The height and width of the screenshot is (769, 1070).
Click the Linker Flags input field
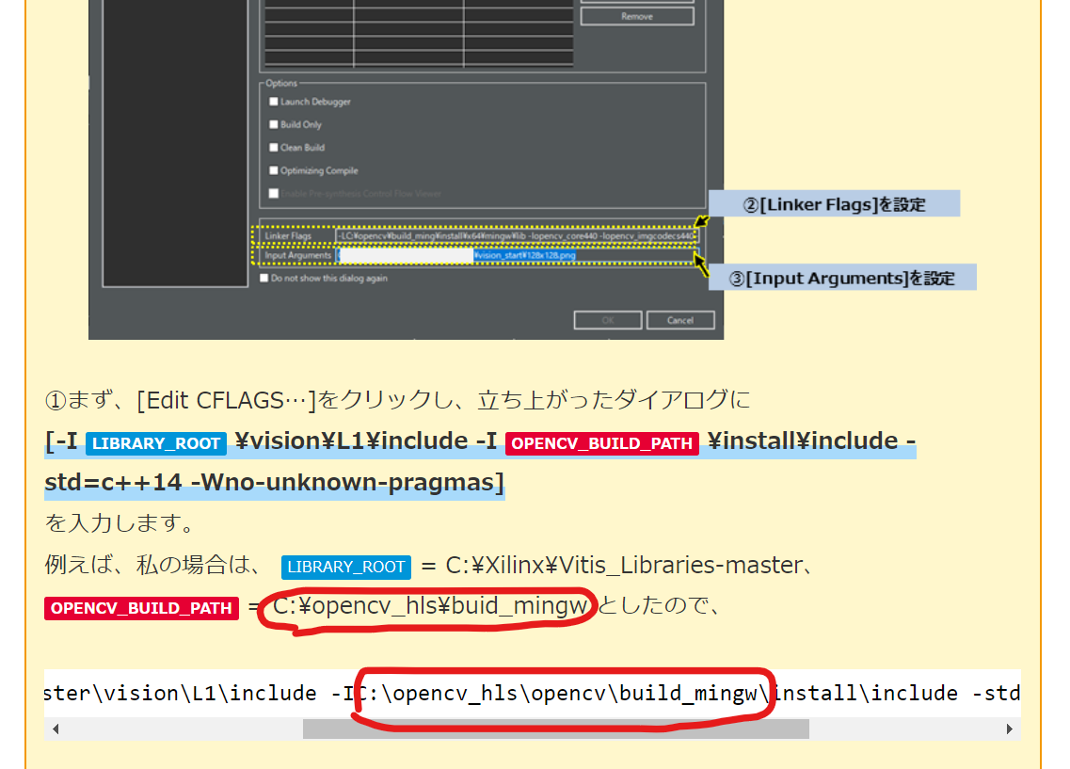pyautogui.click(x=517, y=236)
